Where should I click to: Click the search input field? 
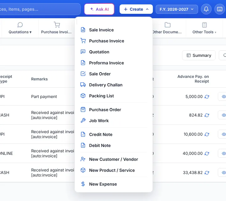[x=40, y=9]
